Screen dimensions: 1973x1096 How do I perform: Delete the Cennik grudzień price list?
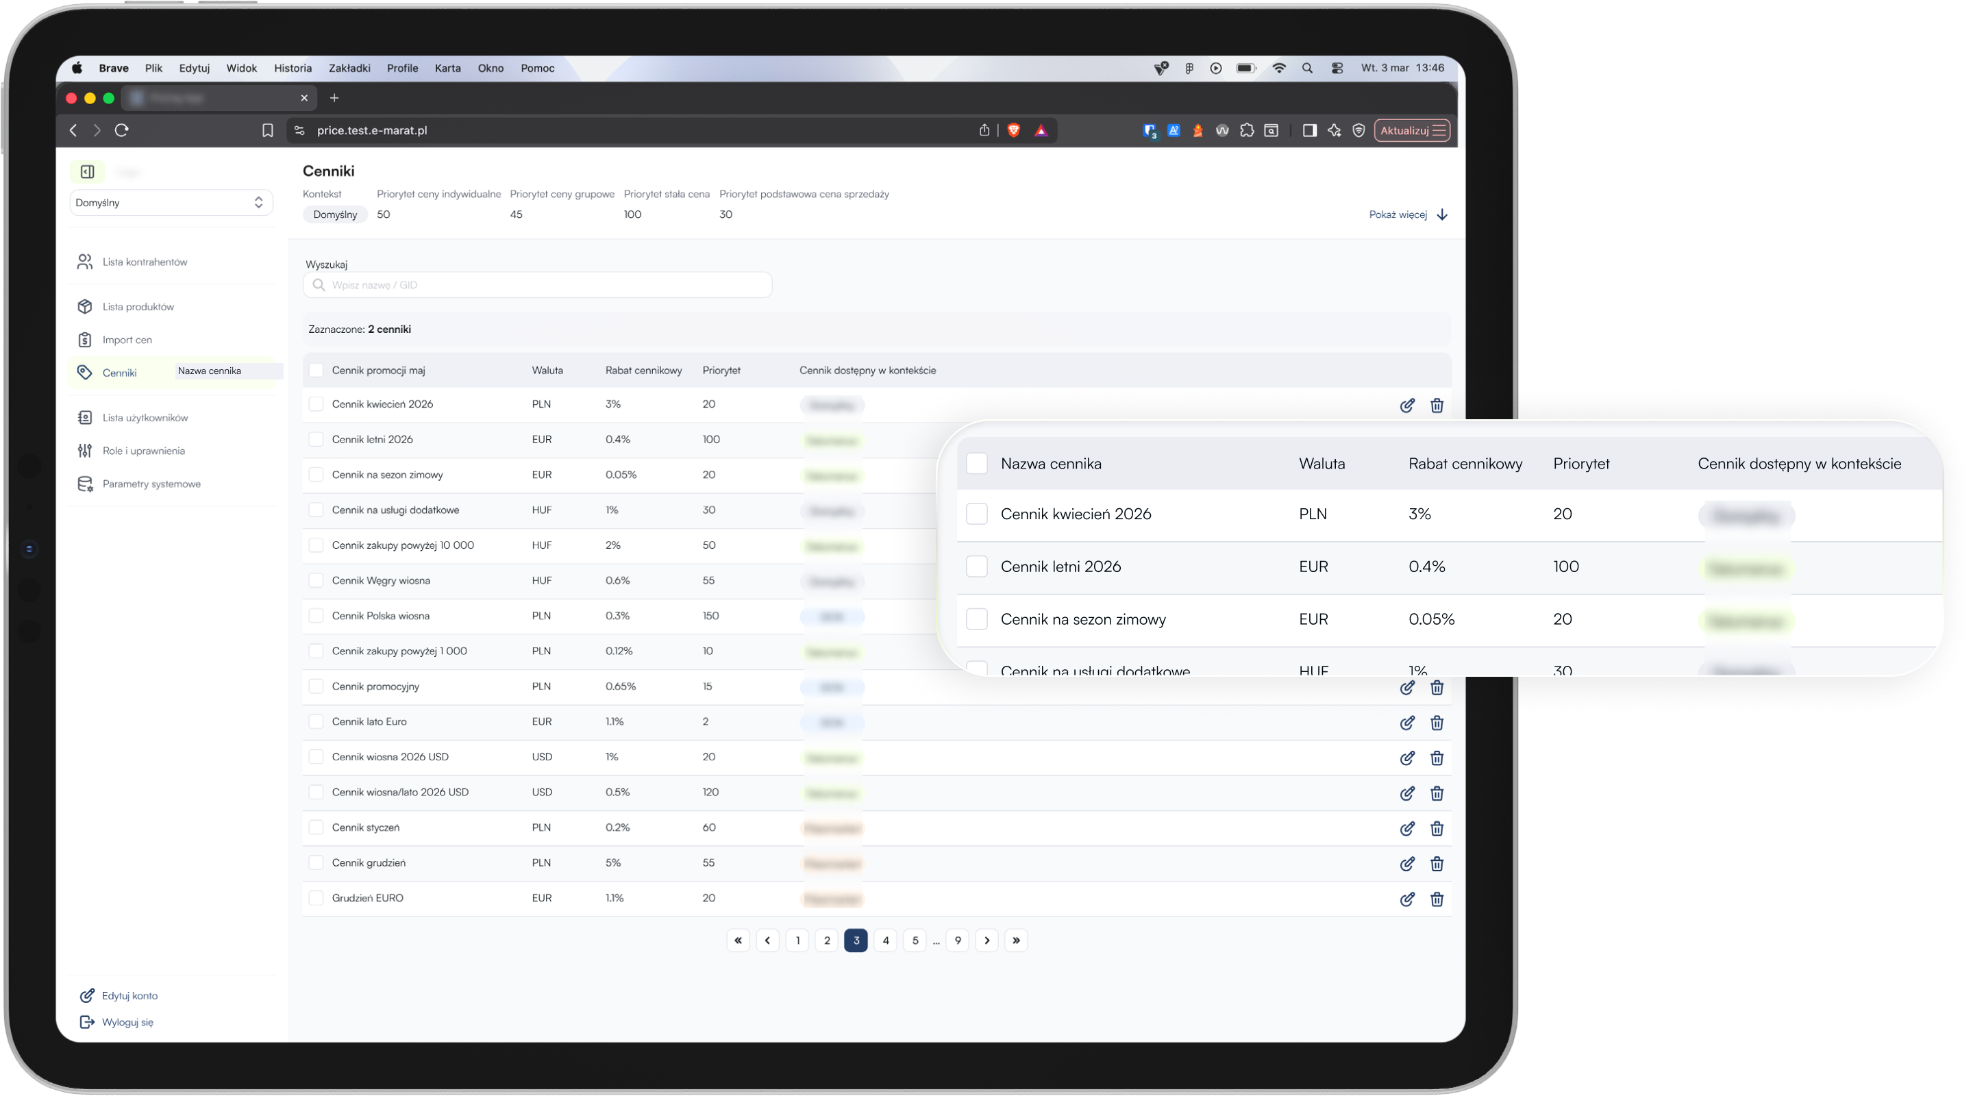point(1437,864)
